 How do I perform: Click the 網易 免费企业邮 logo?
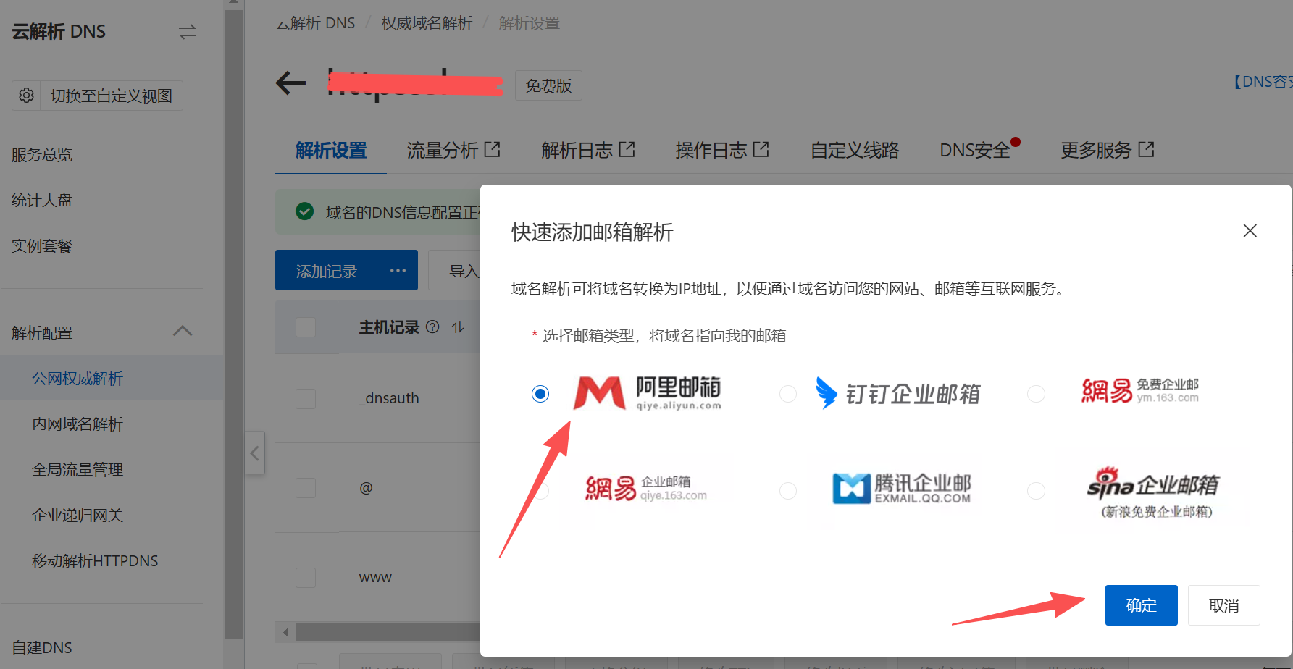(x=1140, y=391)
